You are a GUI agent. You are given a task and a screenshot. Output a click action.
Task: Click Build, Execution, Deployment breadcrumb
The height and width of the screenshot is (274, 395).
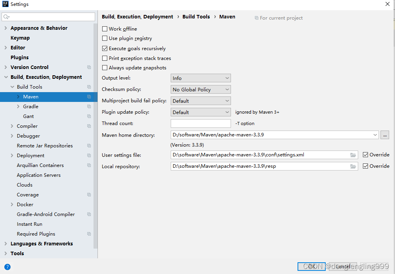[137, 16]
